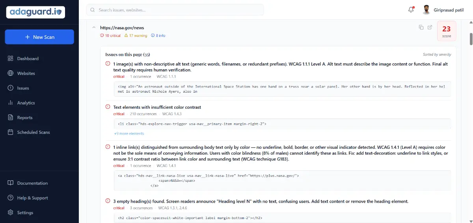Open nasa.gov/news in external tab icon
This screenshot has width=473, height=223.
click(430, 27)
